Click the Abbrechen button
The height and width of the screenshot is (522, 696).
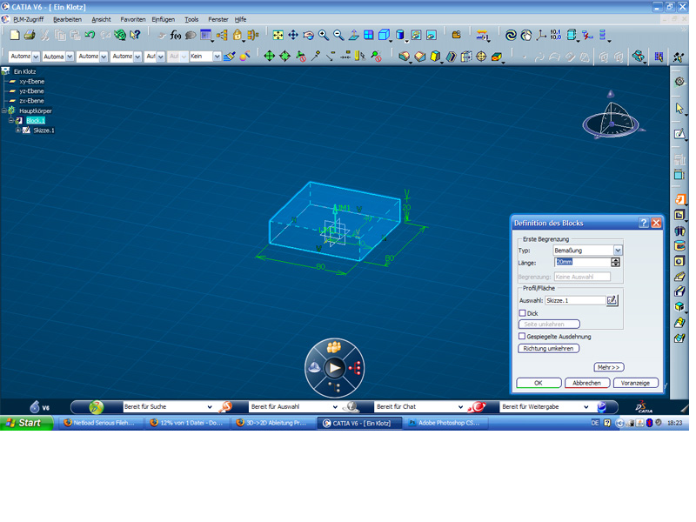[586, 383]
